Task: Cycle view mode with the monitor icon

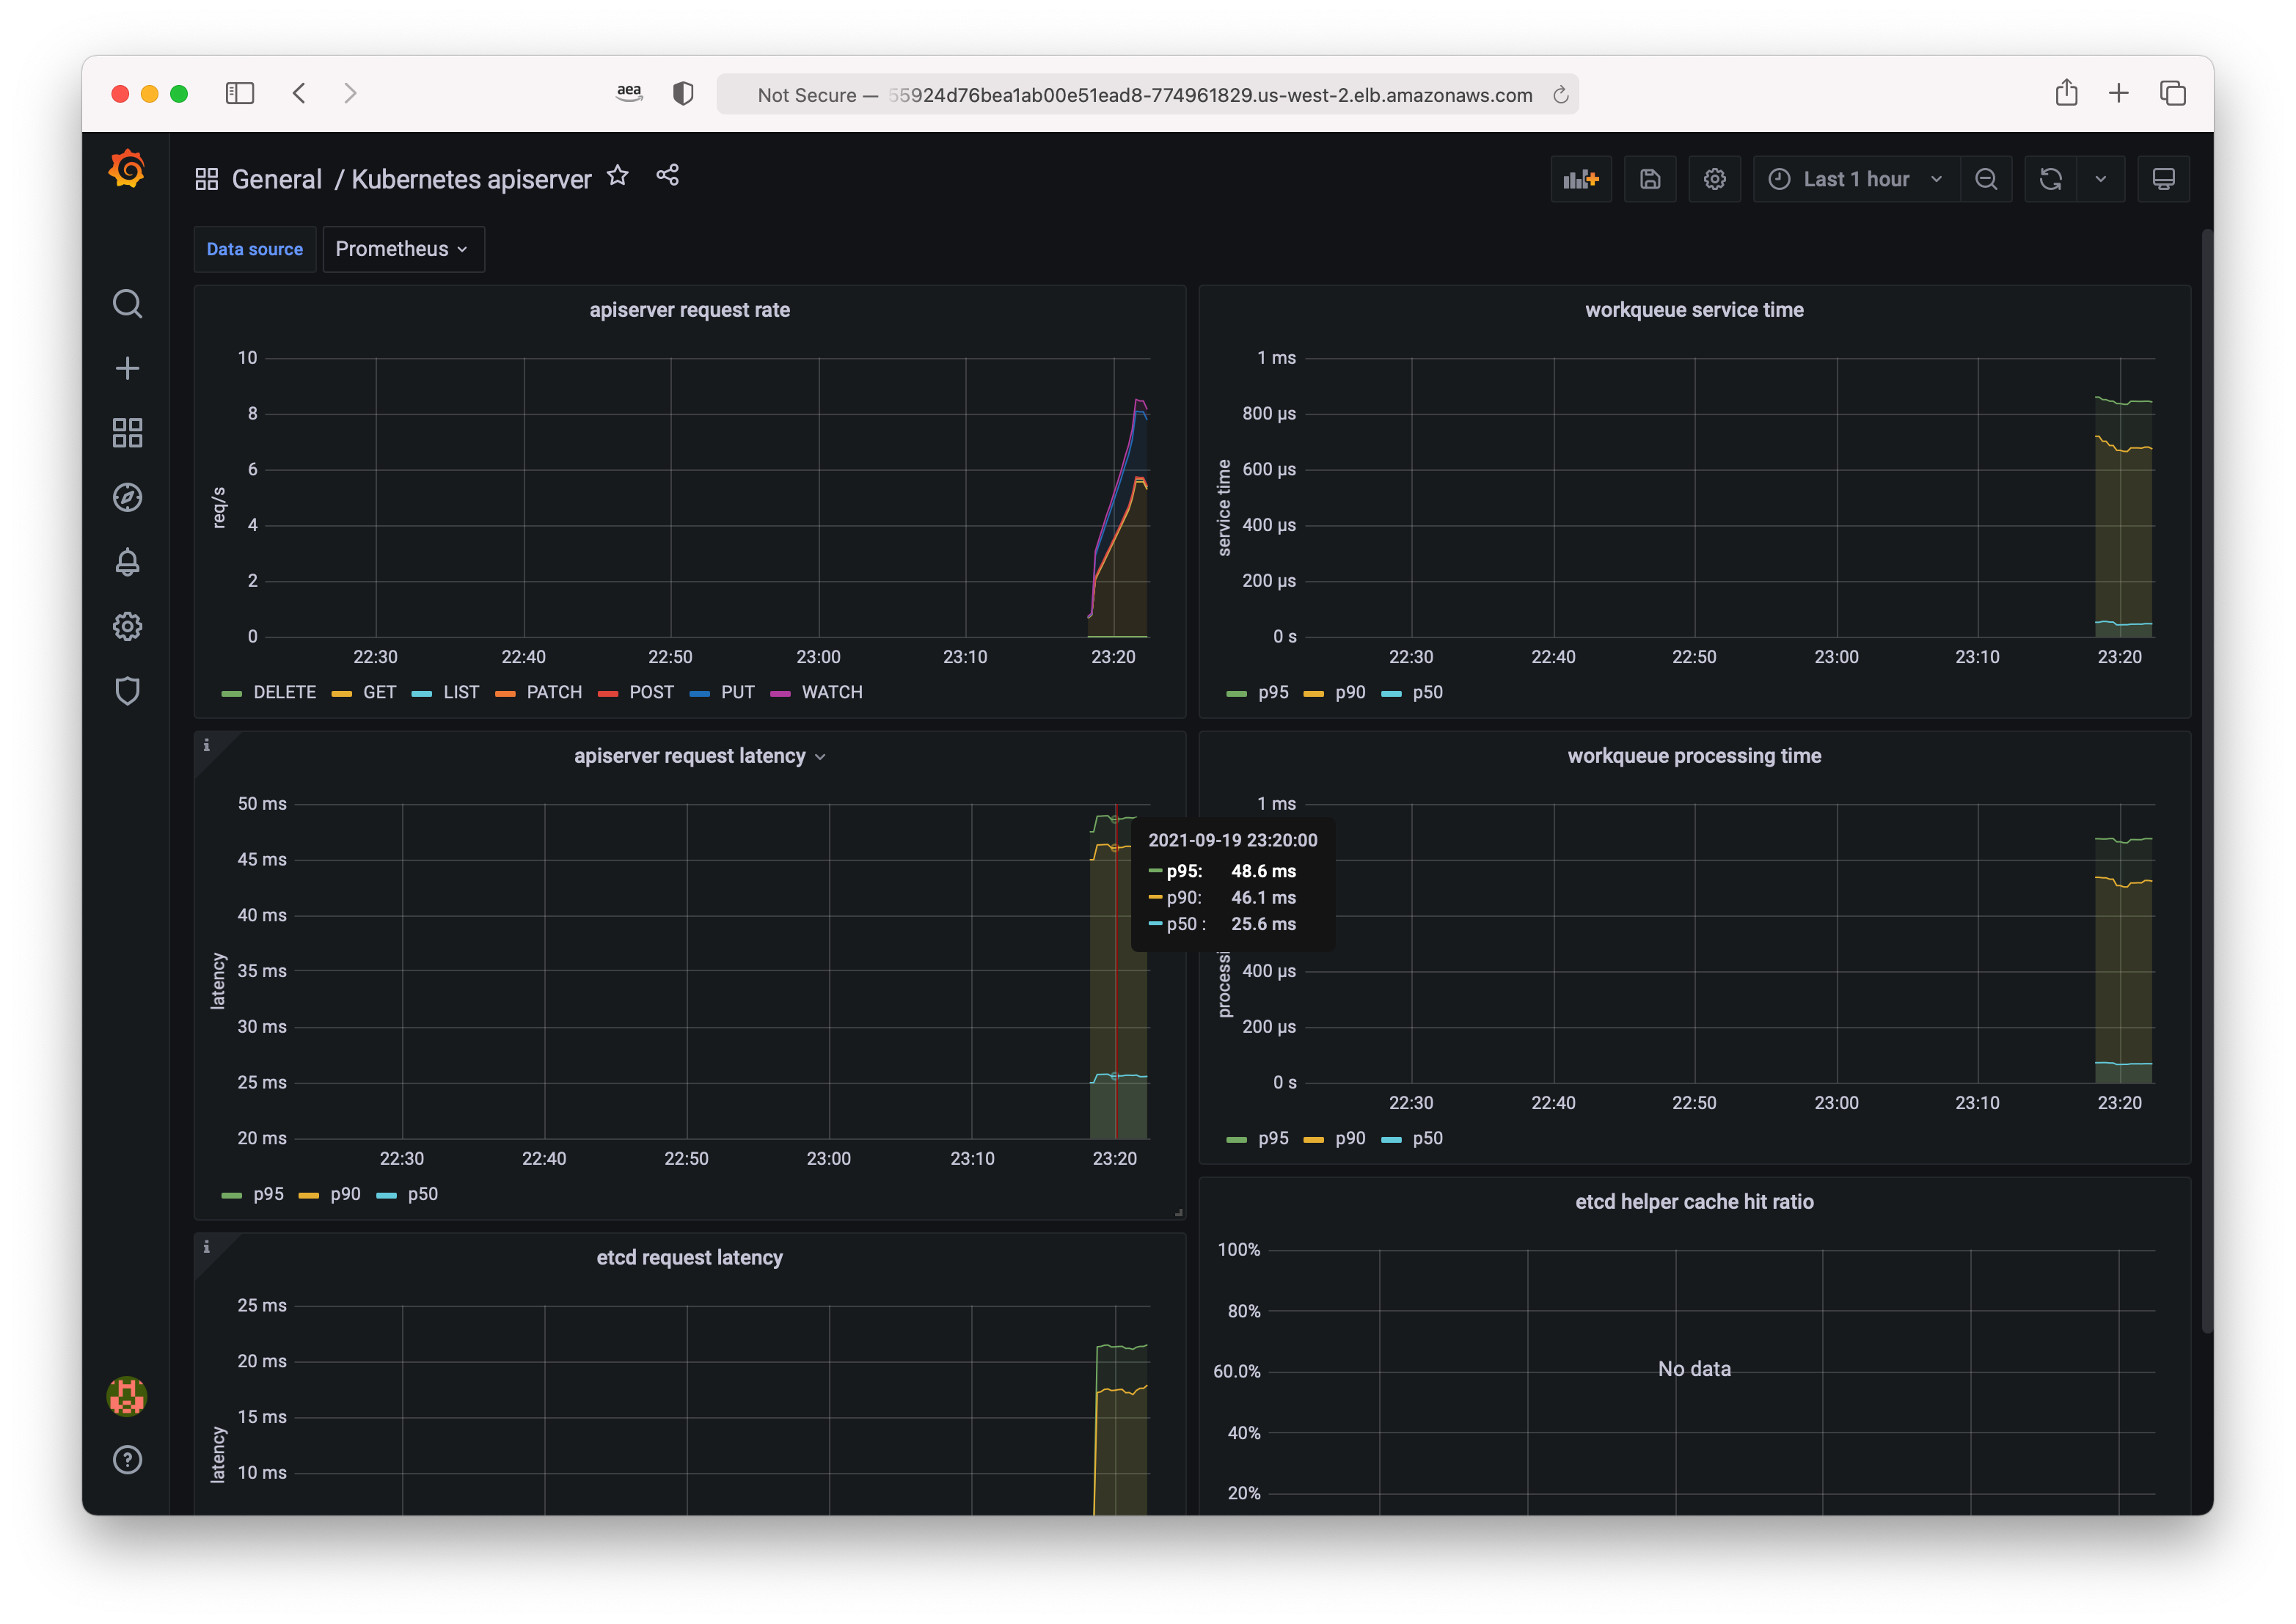Action: [2163, 179]
